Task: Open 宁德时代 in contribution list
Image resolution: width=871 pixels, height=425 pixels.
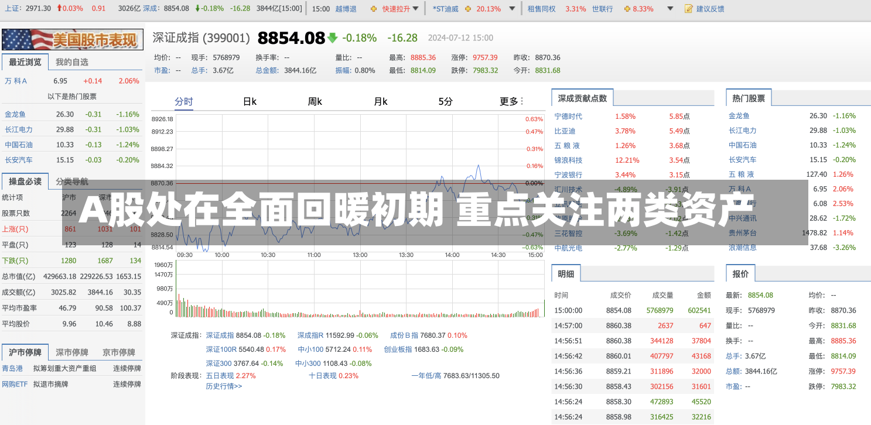Action: click(x=568, y=116)
